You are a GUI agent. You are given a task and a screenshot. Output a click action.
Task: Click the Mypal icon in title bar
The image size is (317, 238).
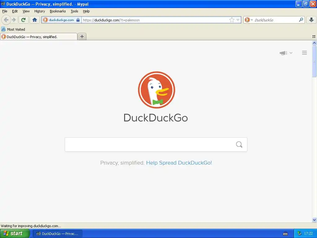tap(3, 4)
